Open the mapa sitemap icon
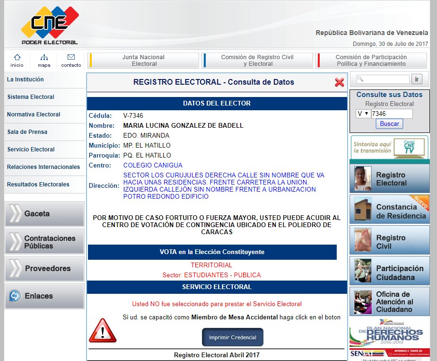437x361 pixels. 44,61
